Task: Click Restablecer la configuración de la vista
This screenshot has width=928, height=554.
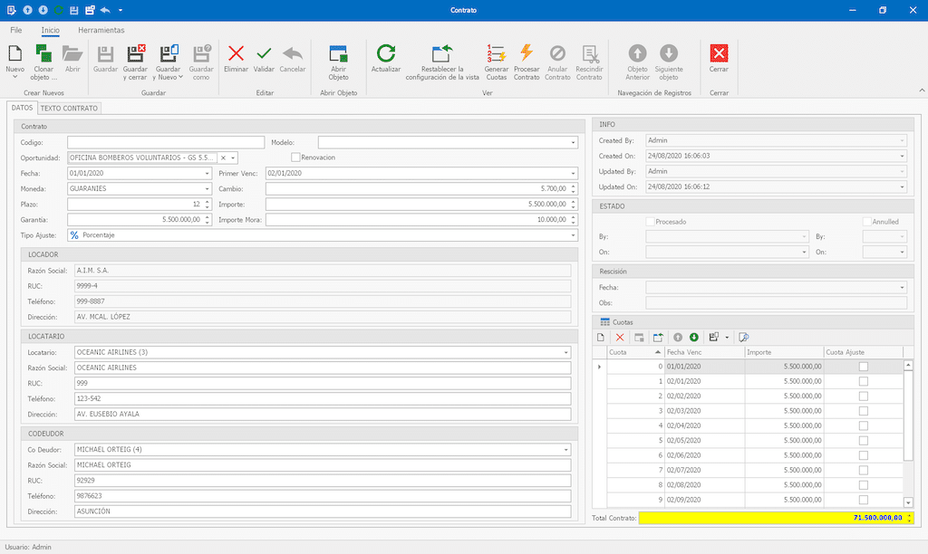Action: [x=442, y=54]
